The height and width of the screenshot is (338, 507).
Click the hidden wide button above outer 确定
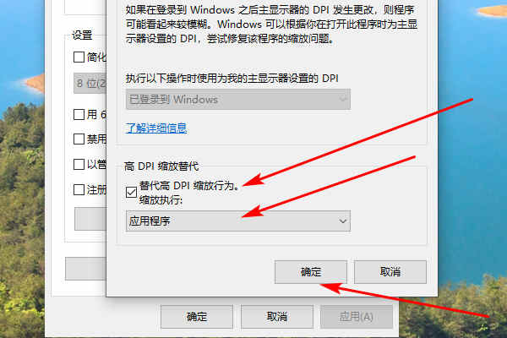(x=85, y=269)
